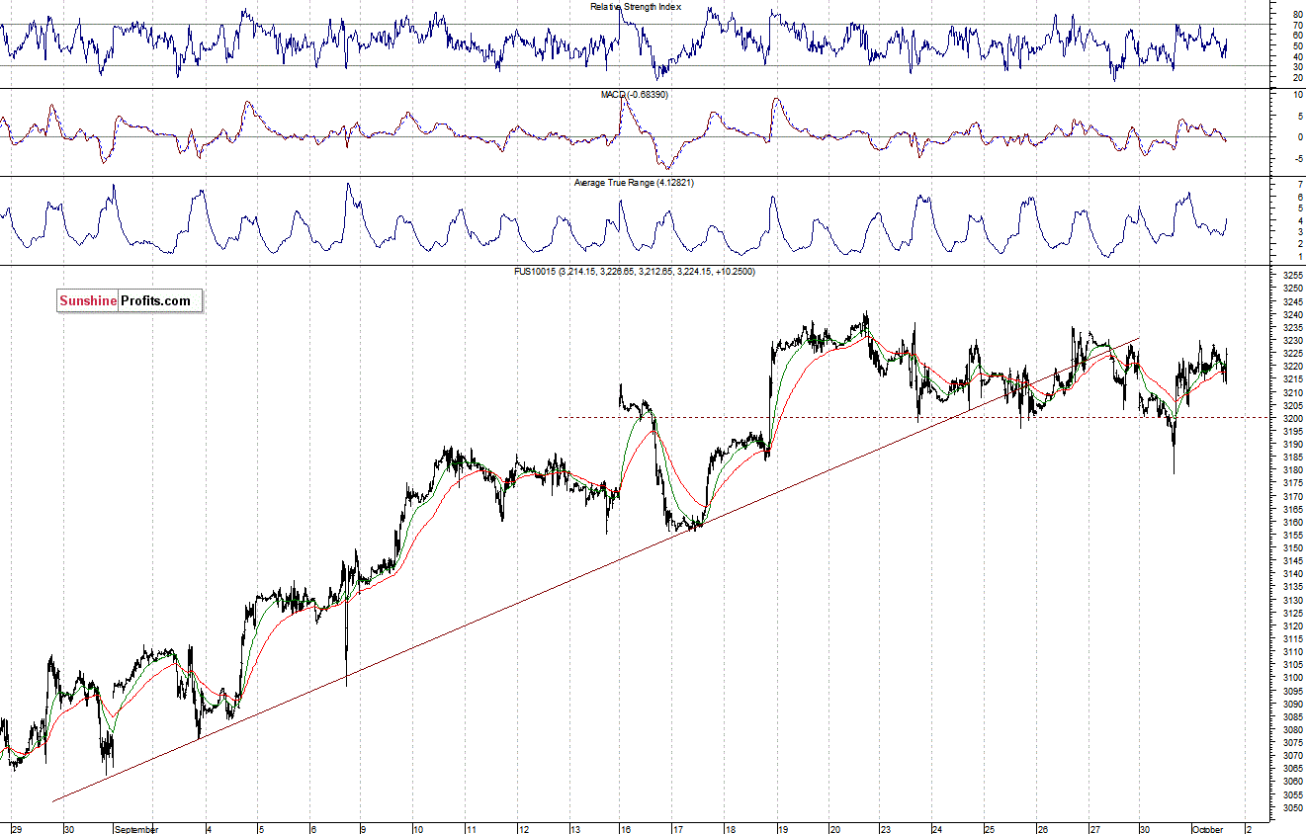
Task: Click the date axis label 24
Action: pyautogui.click(x=937, y=829)
